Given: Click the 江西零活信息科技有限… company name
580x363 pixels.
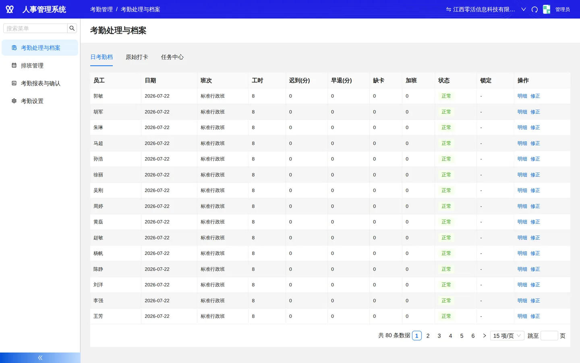Looking at the screenshot, I should tap(484, 9).
